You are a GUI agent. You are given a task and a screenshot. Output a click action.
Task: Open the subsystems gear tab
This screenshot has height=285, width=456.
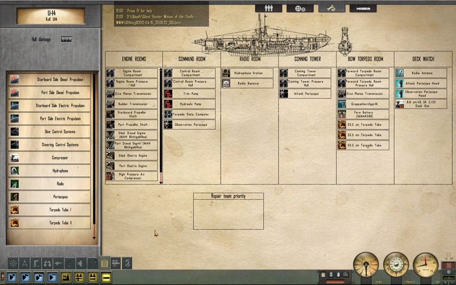click(300, 9)
